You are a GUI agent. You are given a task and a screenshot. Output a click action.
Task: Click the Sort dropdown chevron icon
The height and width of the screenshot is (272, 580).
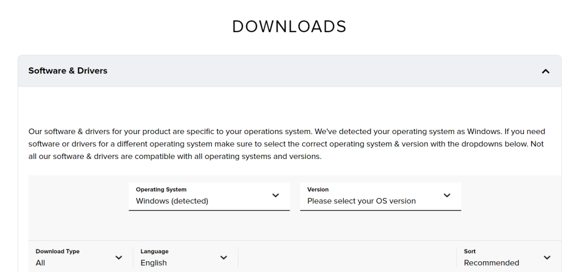click(x=547, y=258)
